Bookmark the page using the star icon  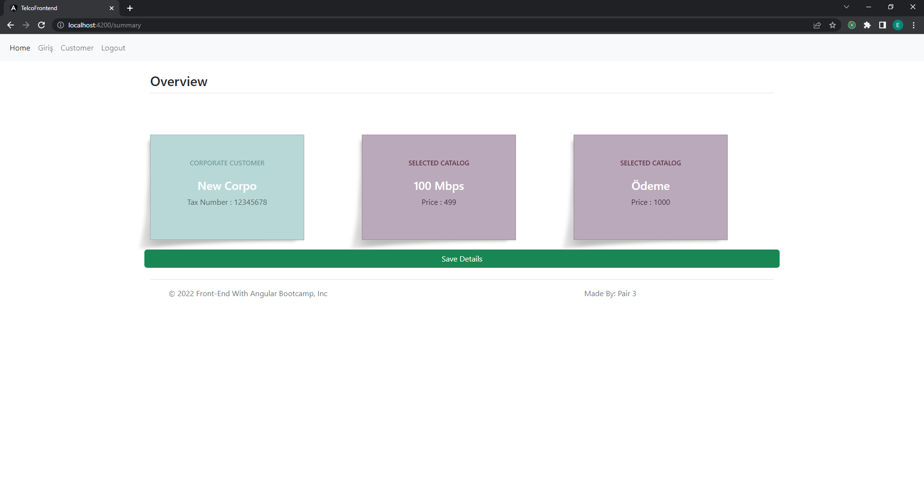(x=833, y=25)
